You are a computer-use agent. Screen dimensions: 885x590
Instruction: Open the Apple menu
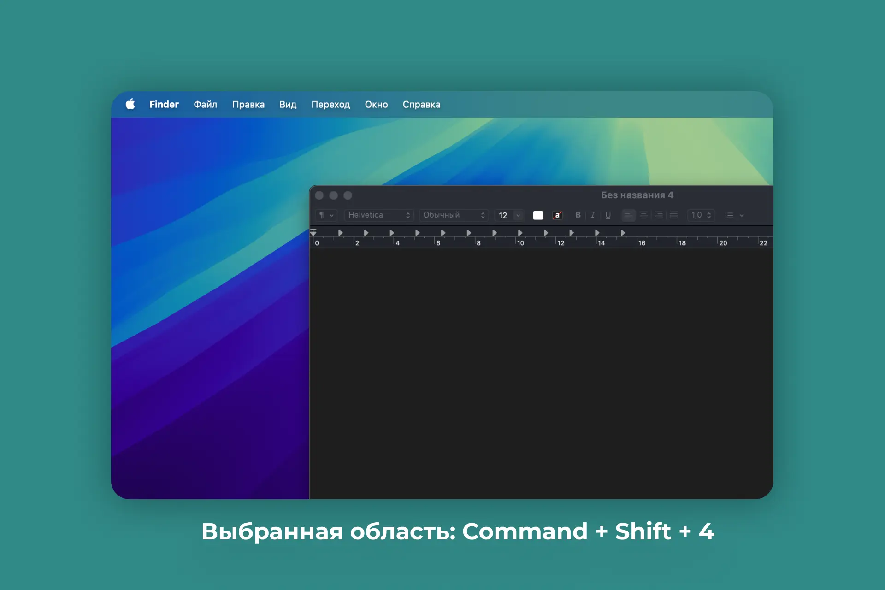point(130,104)
